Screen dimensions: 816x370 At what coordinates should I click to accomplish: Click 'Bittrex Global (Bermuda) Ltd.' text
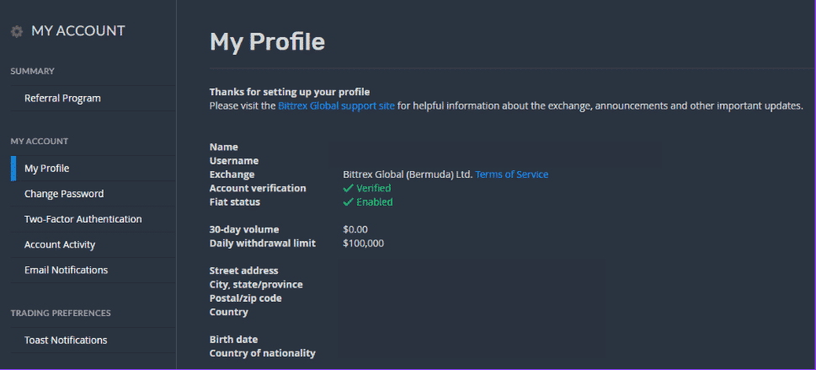point(408,174)
